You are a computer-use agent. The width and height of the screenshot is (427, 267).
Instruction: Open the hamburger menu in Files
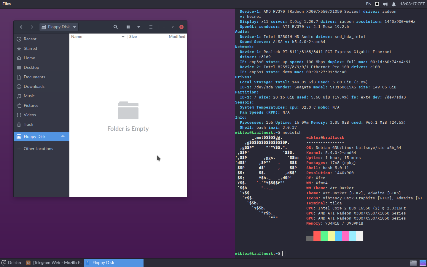coord(151,27)
